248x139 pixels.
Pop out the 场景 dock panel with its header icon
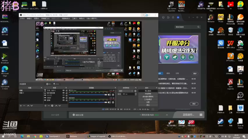click(42, 88)
